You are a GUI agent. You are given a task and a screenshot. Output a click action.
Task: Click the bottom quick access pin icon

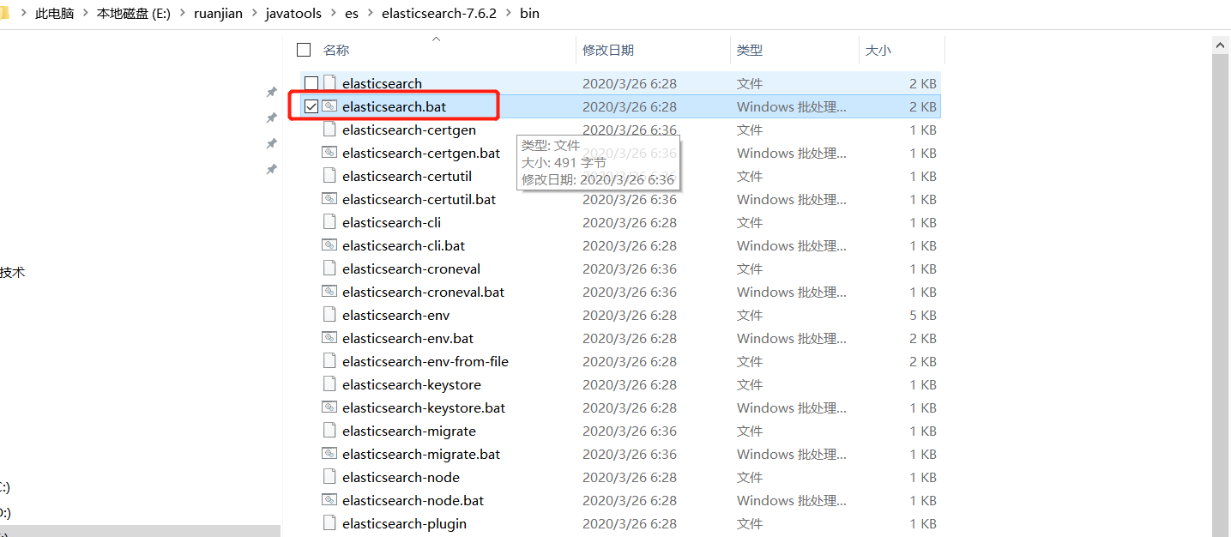[x=271, y=170]
